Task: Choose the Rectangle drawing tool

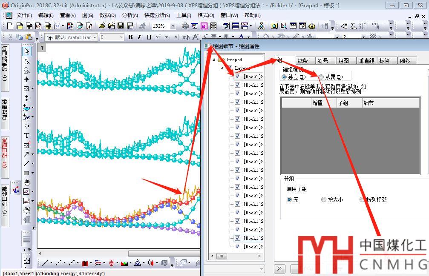Action: click(x=27, y=173)
